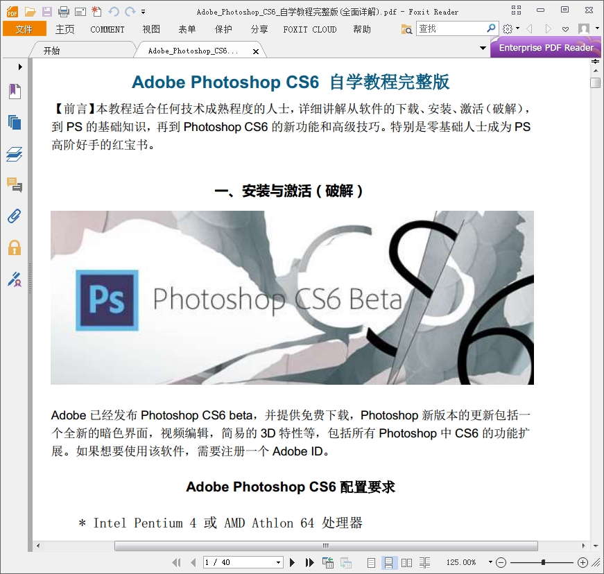The image size is (604, 574).
Task: Open the Digital Signatures panel icon
Action: [15, 279]
